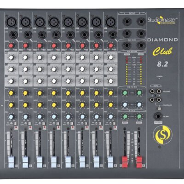Image resolution: width=184 pixels, height=184 pixels.
Task: Click channel 8's red GAIN knob
Action: (x=110, y=46)
